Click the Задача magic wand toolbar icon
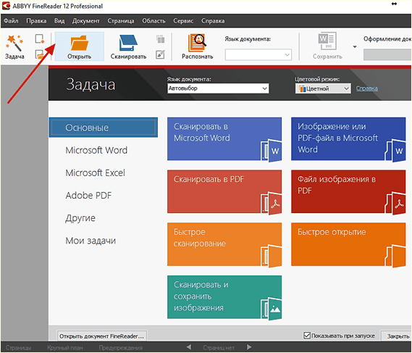 click(x=14, y=43)
